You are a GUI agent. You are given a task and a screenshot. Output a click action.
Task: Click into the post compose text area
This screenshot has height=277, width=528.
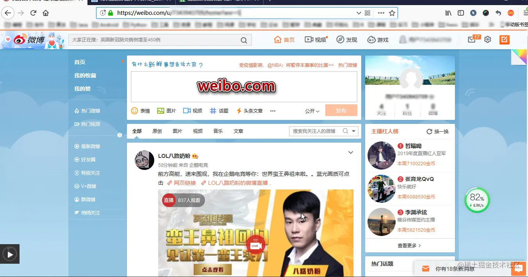coord(244,87)
